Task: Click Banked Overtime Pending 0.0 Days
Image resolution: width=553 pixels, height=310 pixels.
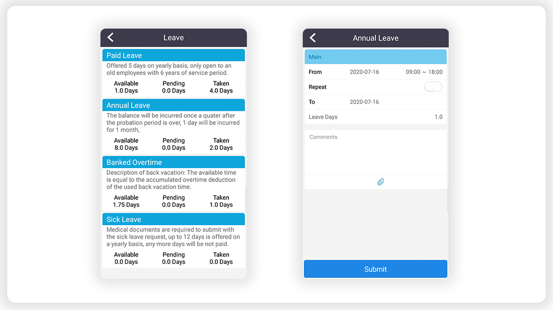Action: (x=174, y=201)
